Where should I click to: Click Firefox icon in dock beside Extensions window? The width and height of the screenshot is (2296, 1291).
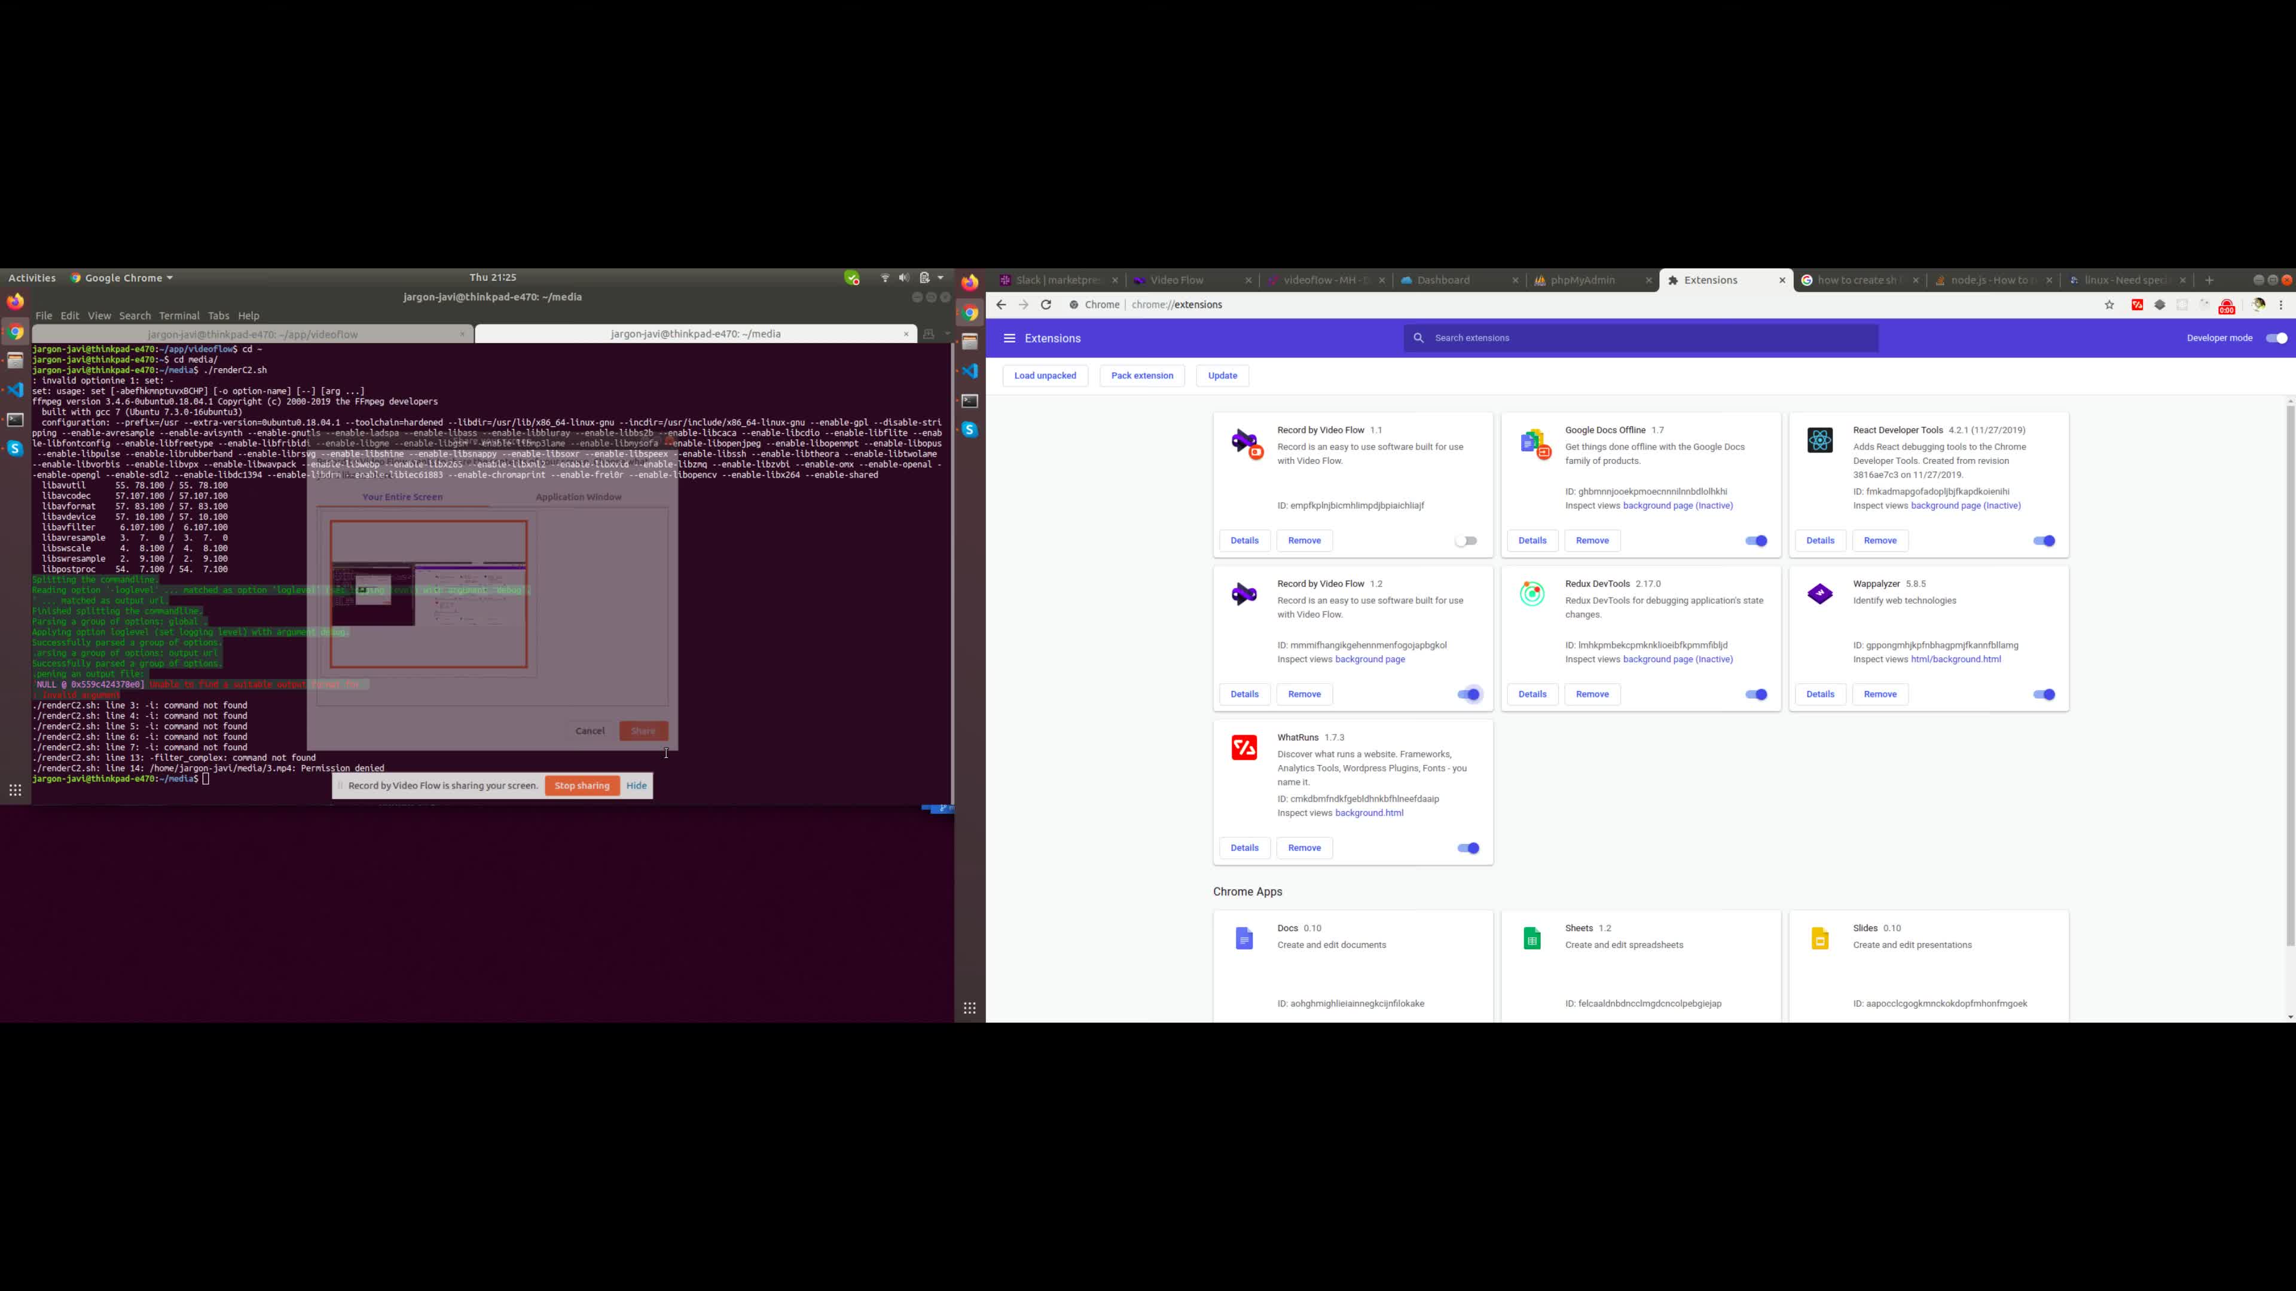pyautogui.click(x=970, y=283)
